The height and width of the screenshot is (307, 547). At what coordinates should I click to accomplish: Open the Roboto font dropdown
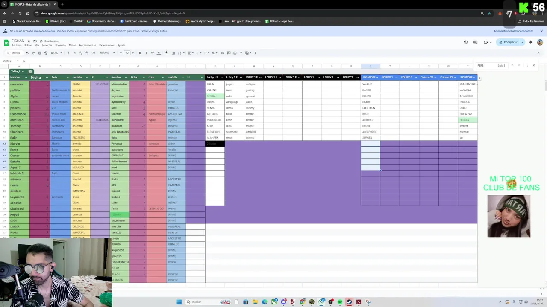point(107,53)
